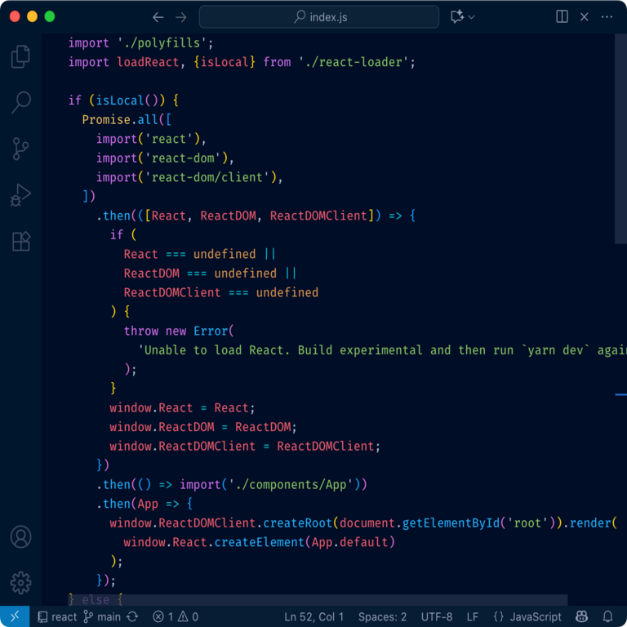Select Spaces: 2 indentation setting
Viewport: 627px width, 627px height.
click(382, 617)
